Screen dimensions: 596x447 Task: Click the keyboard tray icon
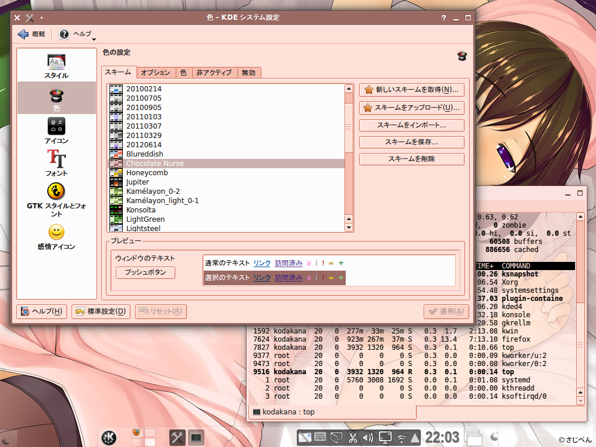coord(320,438)
